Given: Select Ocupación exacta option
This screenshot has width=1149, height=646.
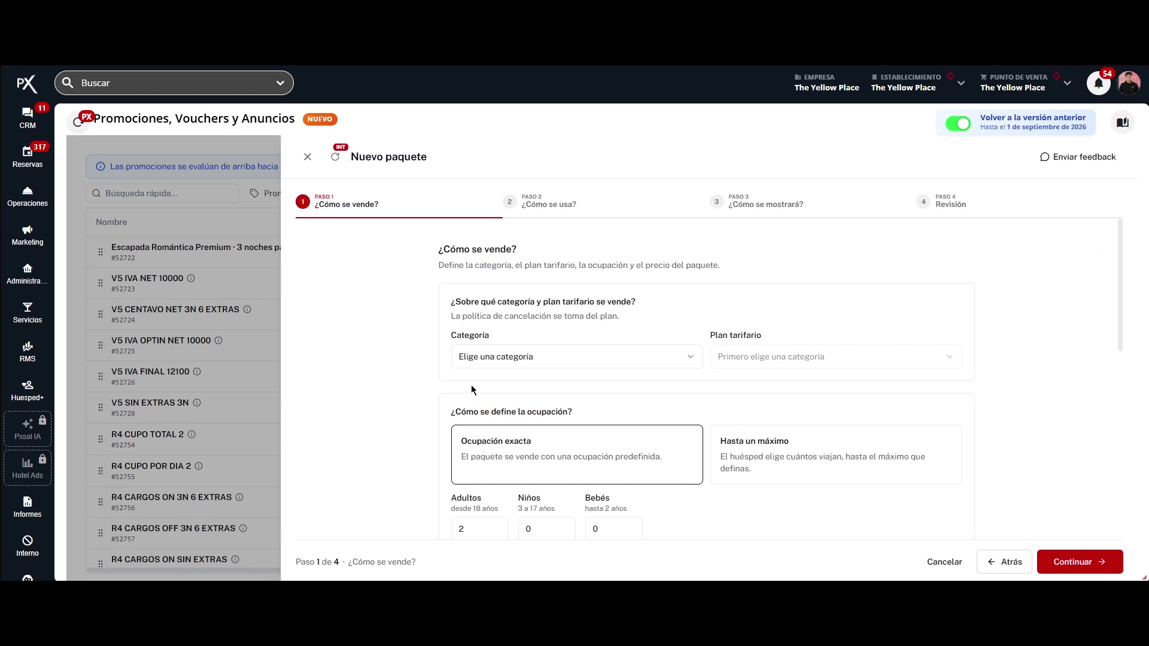Looking at the screenshot, I should click(577, 455).
